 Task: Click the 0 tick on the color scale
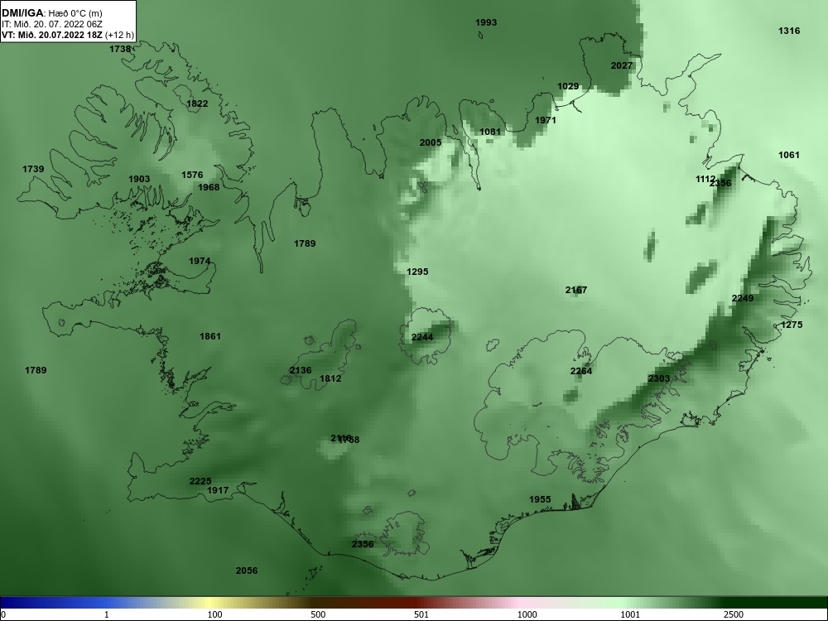point(3,614)
